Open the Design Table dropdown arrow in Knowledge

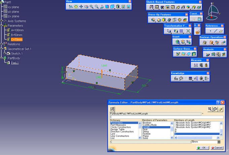click(193, 81)
